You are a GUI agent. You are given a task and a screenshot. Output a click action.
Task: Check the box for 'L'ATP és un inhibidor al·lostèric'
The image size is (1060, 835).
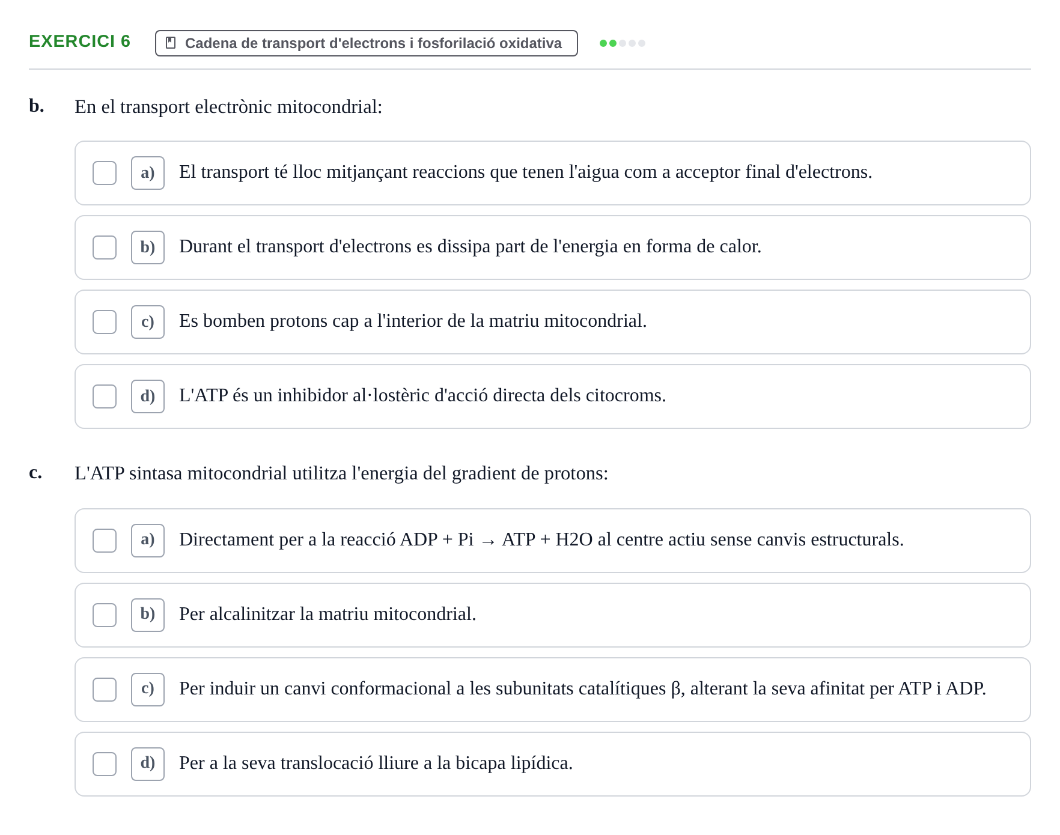pos(105,396)
